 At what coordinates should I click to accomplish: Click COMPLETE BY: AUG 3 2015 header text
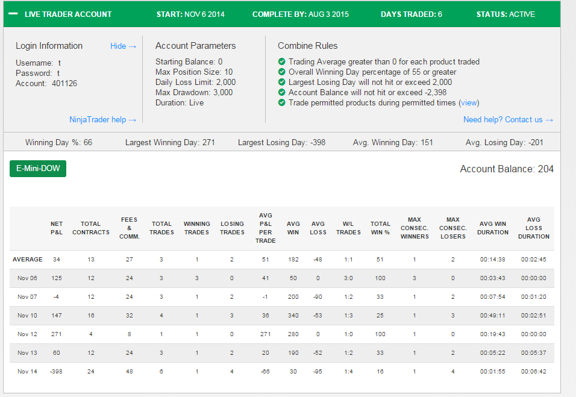click(301, 14)
